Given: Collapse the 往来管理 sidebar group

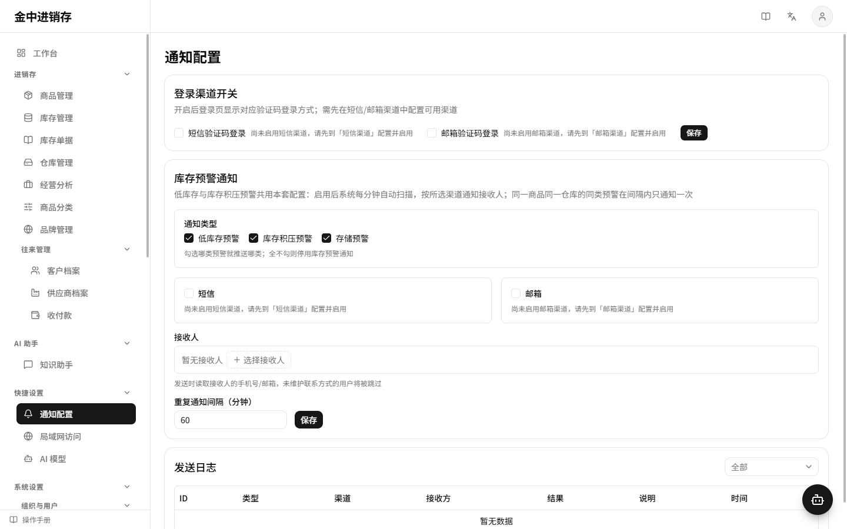Looking at the screenshot, I should pos(127,249).
